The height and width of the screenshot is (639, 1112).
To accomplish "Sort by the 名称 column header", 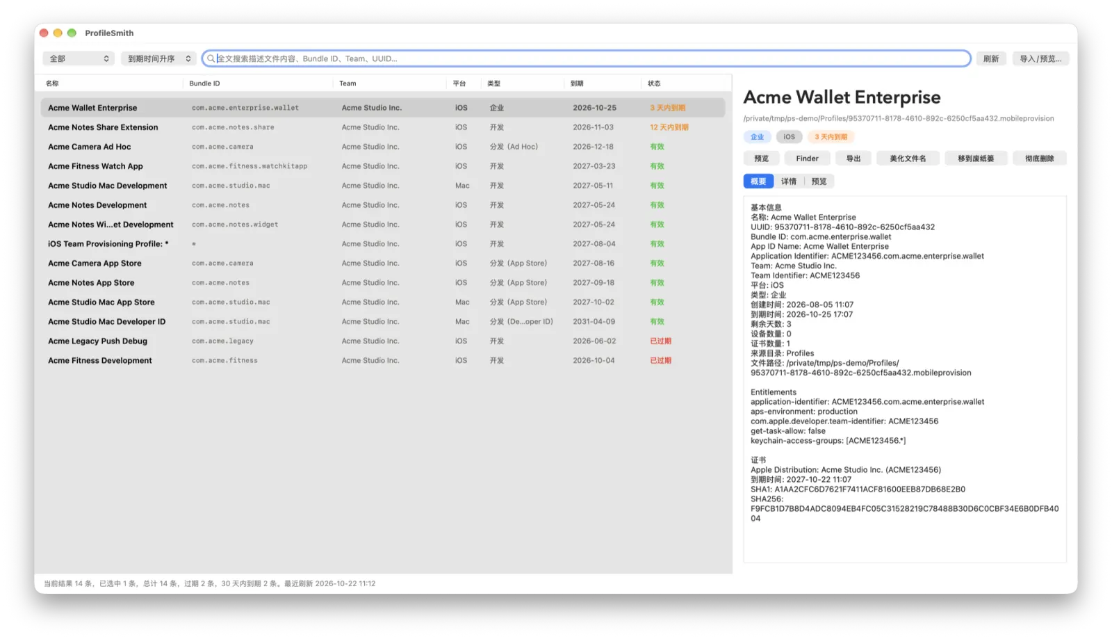I will (x=110, y=83).
